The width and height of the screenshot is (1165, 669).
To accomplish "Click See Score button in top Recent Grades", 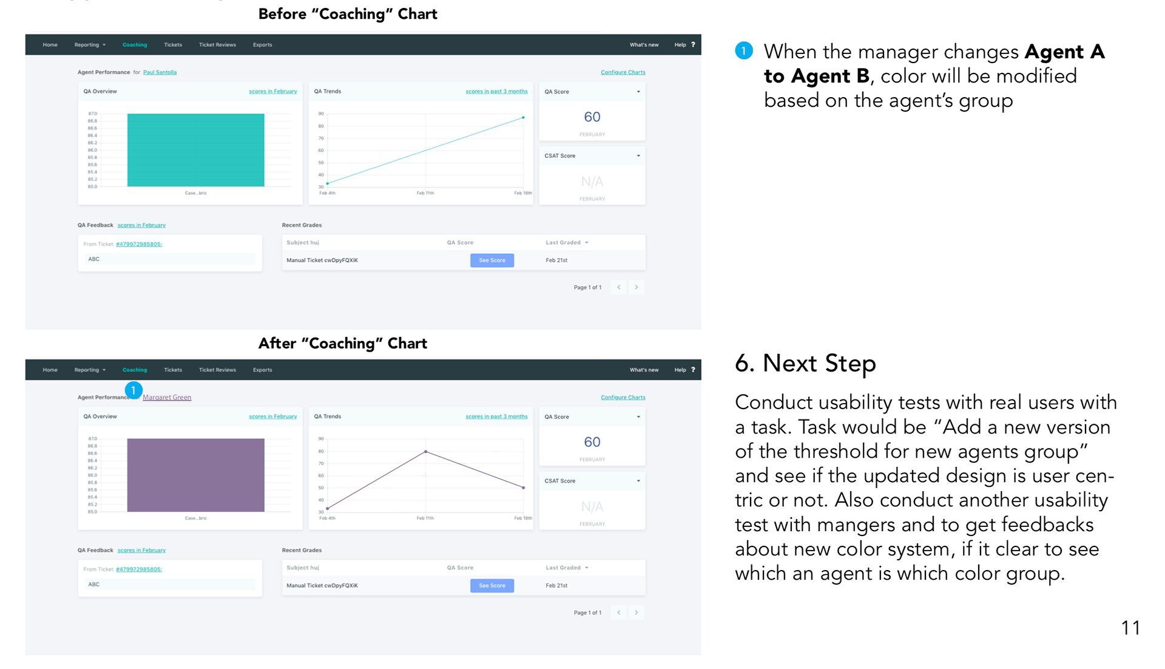I will click(492, 260).
